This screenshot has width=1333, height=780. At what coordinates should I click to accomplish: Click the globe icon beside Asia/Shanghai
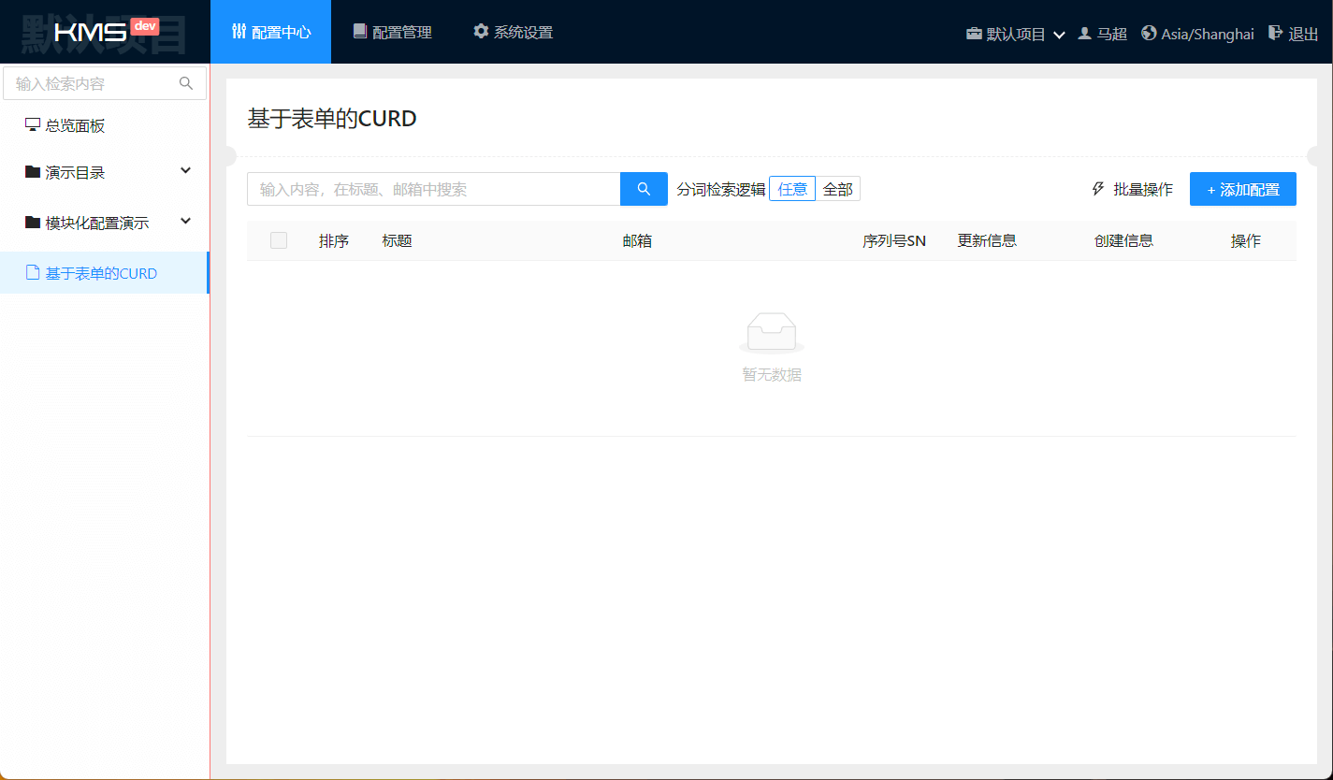click(1149, 33)
